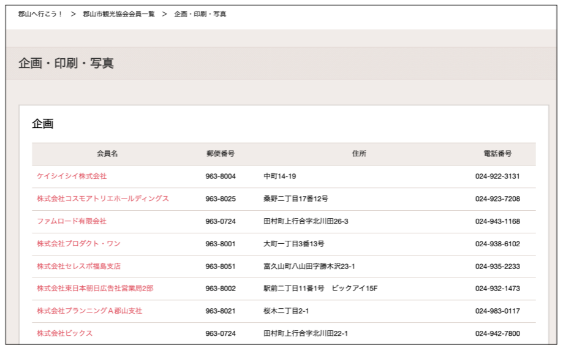This screenshot has height=348, width=563.
Task: Open the ケイシイシイ株式会社 member link
Action: pos(72,176)
